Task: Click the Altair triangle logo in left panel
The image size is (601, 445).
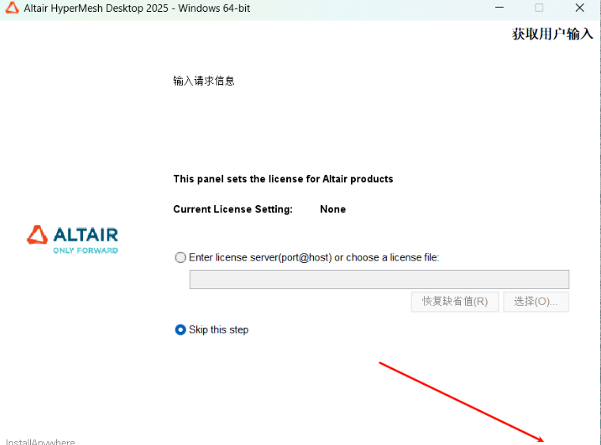Action: (x=37, y=234)
